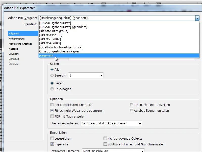Select the [PDF/X-1a:2001] preset
This screenshot has height=152, width=202.
[119, 35]
